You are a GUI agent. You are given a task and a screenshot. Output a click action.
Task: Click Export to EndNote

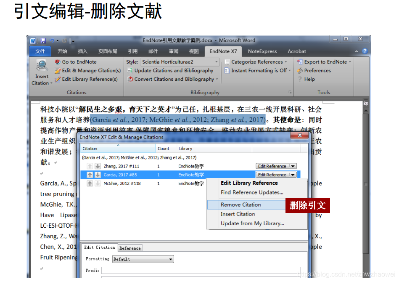tap(324, 62)
